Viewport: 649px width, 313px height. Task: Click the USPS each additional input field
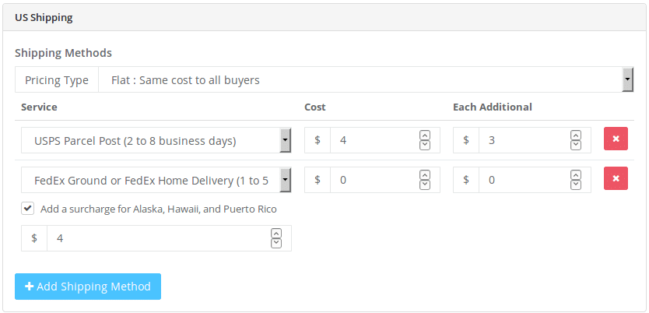(521, 140)
